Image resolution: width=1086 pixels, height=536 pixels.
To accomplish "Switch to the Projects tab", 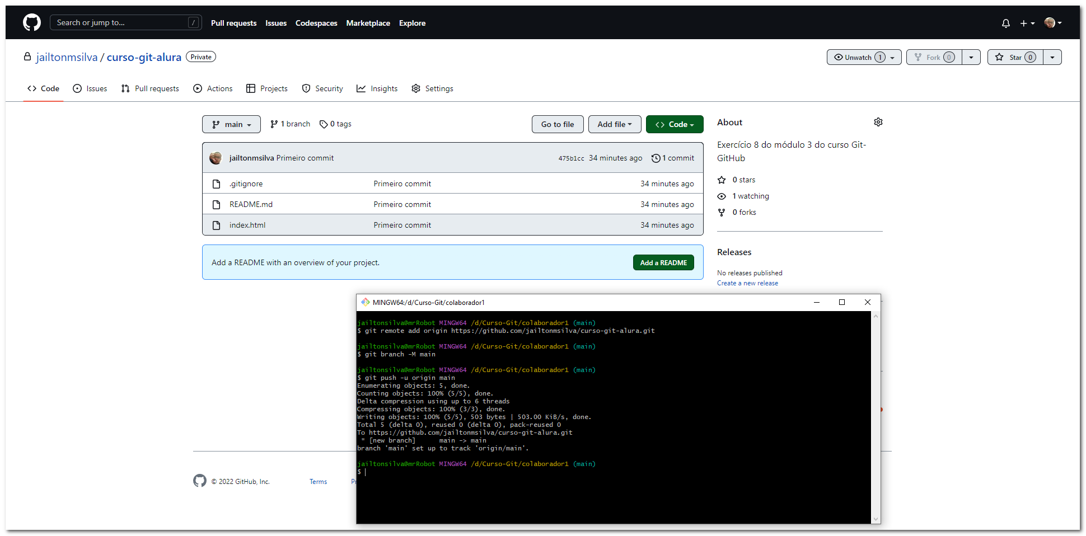I will (267, 88).
